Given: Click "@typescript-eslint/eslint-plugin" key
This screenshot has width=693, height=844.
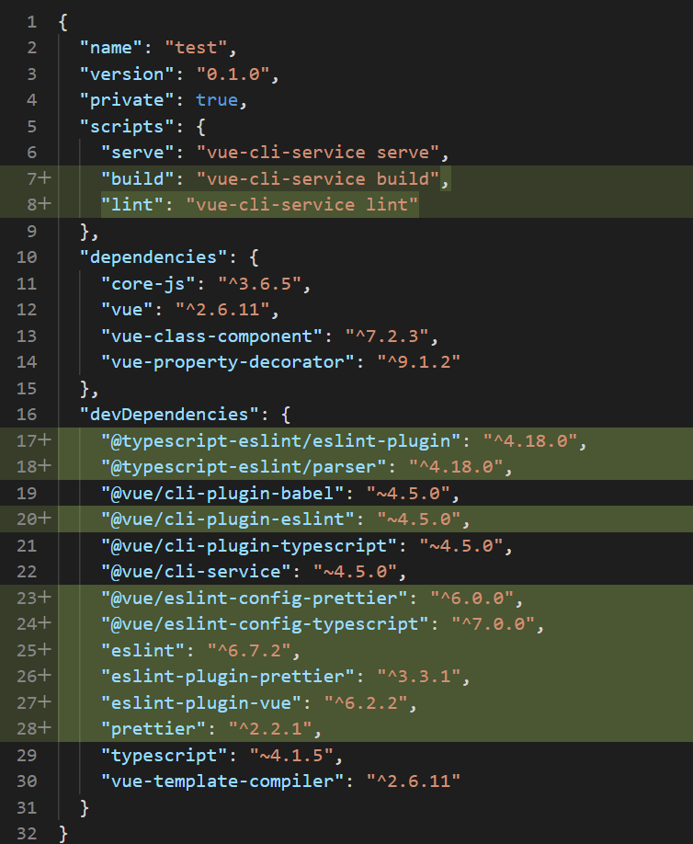Looking at the screenshot, I should pos(281,440).
